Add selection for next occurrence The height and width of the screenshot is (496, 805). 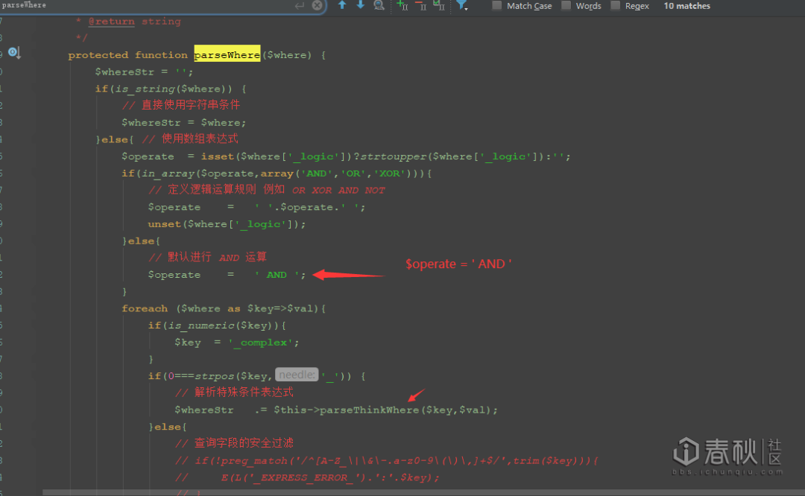tap(402, 5)
